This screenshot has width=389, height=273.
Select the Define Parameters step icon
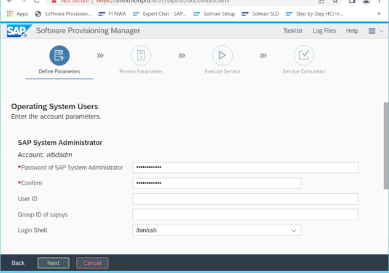click(x=59, y=55)
